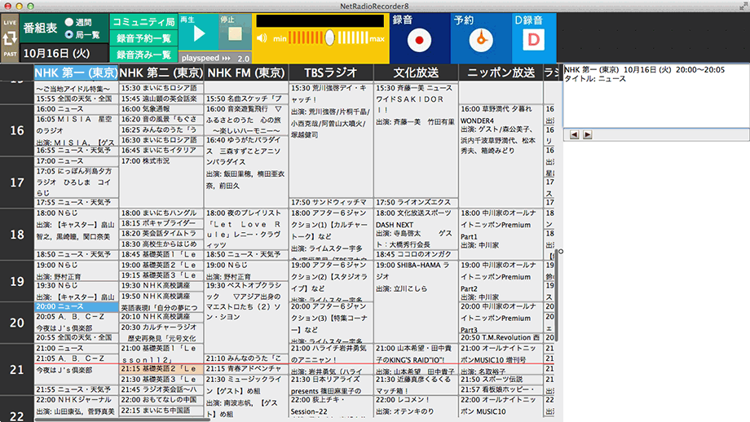Viewport: 750px width, 422px height.
Task: Click the 予約 timer reservation icon
Action: coord(481,40)
